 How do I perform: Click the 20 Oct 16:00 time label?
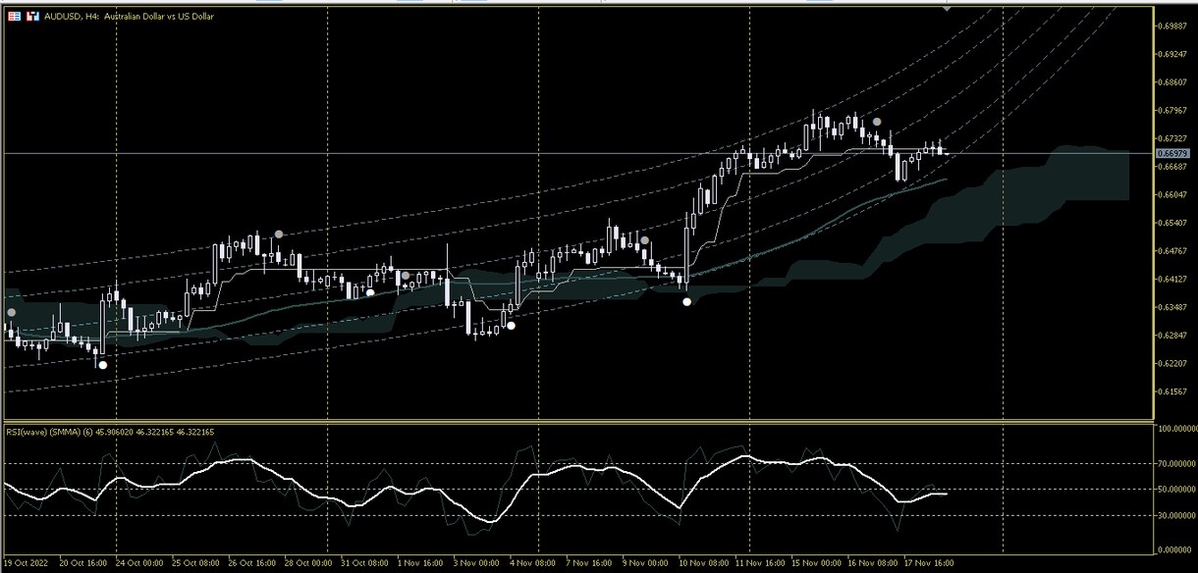[84, 563]
